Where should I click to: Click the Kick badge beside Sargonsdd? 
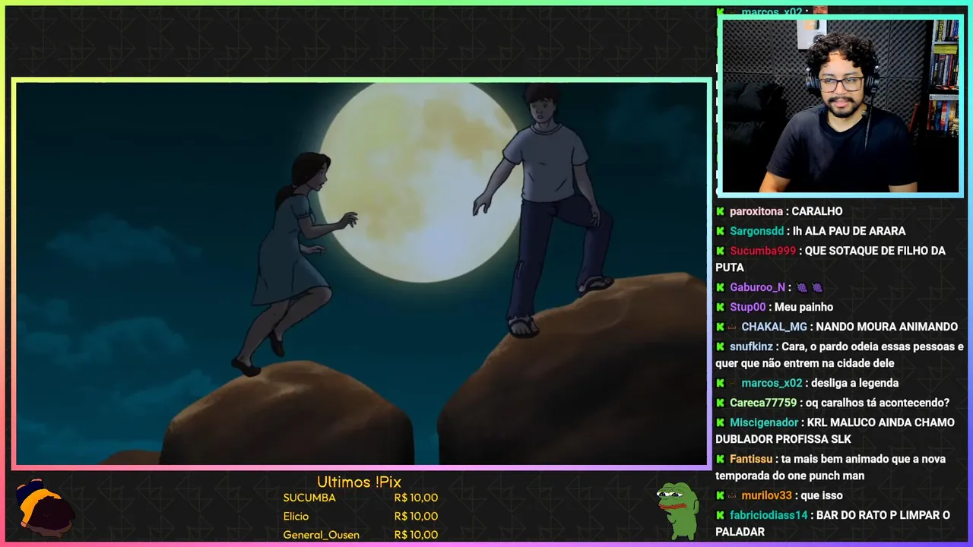(720, 231)
